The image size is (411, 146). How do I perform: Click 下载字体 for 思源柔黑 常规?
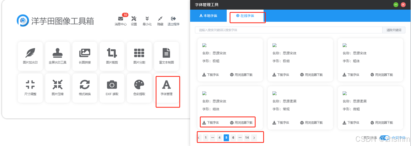pyautogui.click(x=281, y=123)
